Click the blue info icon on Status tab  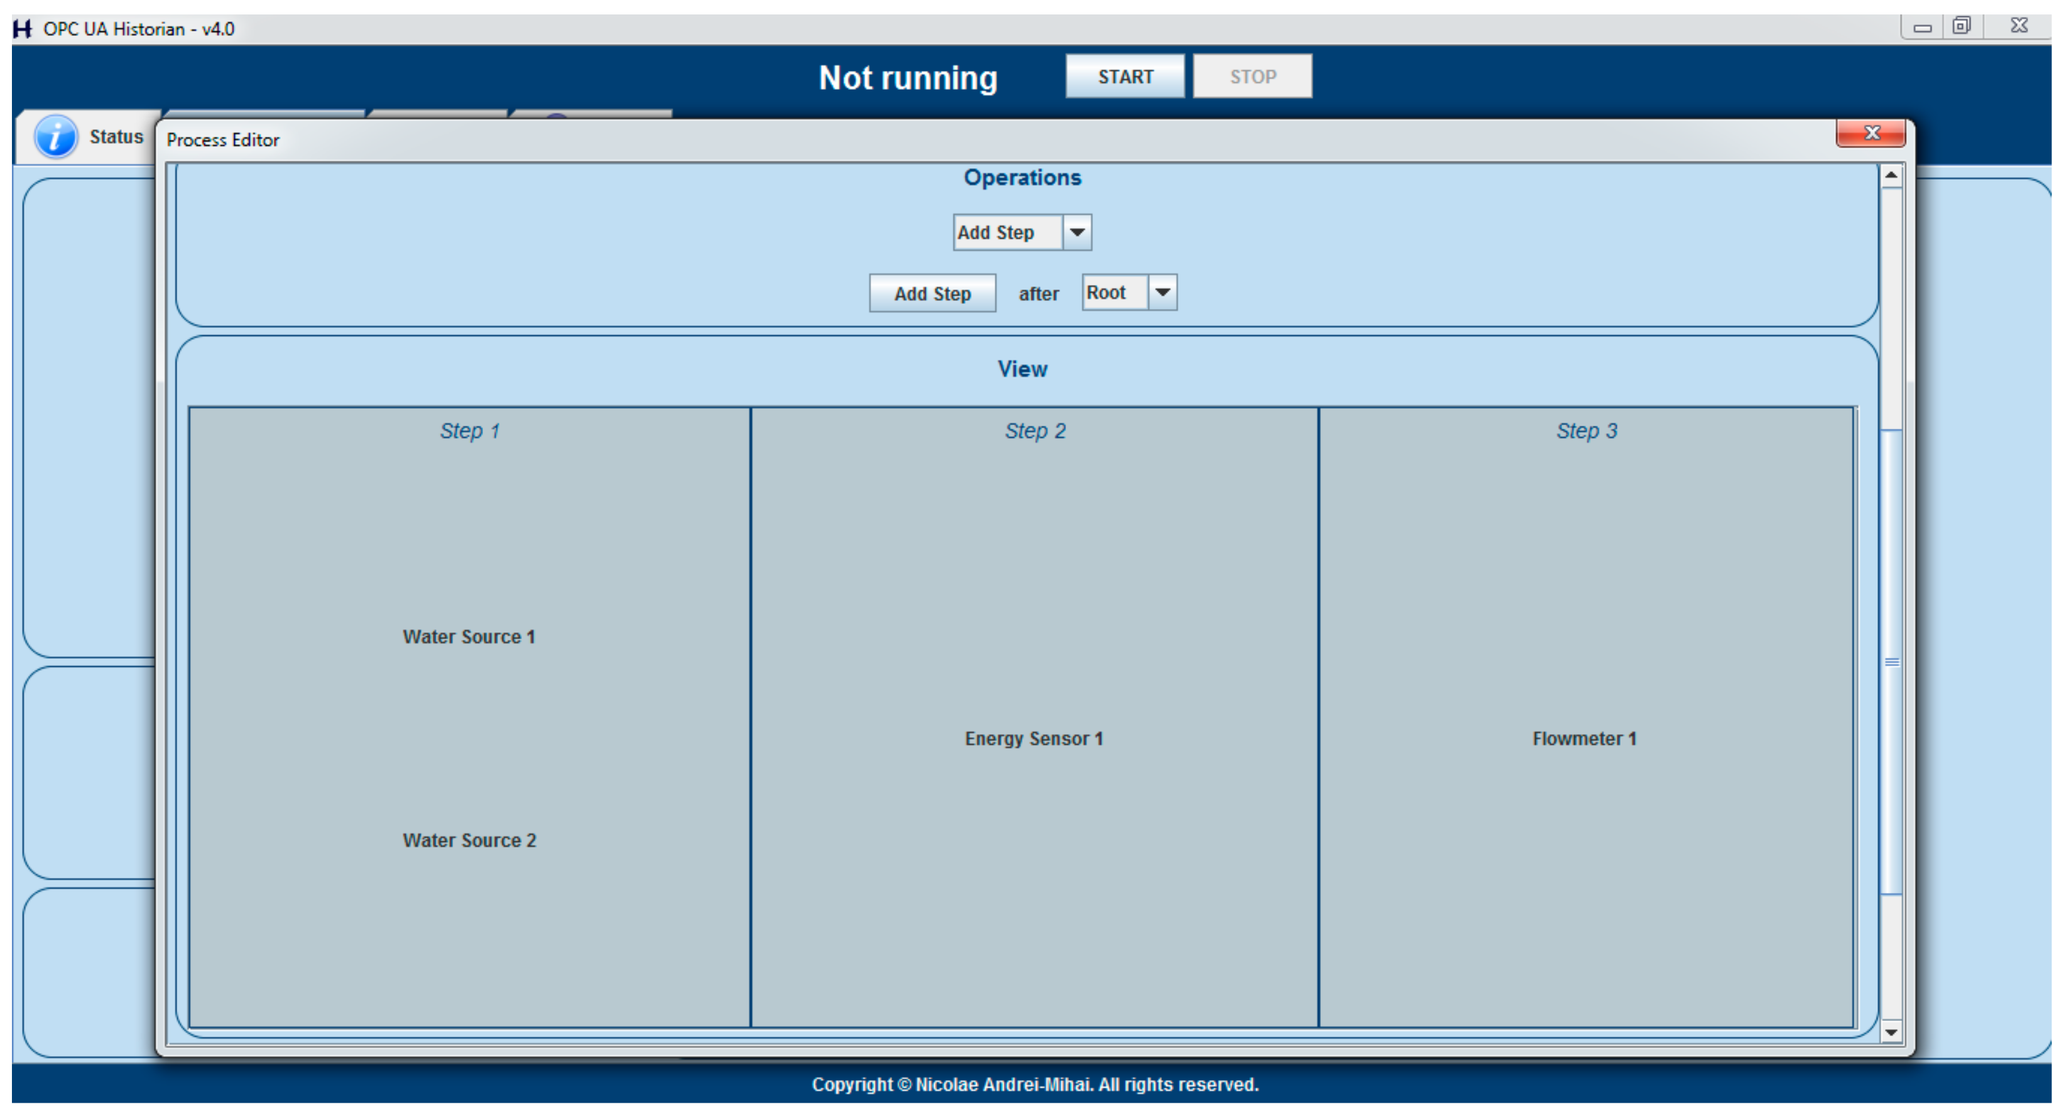pyautogui.click(x=55, y=136)
